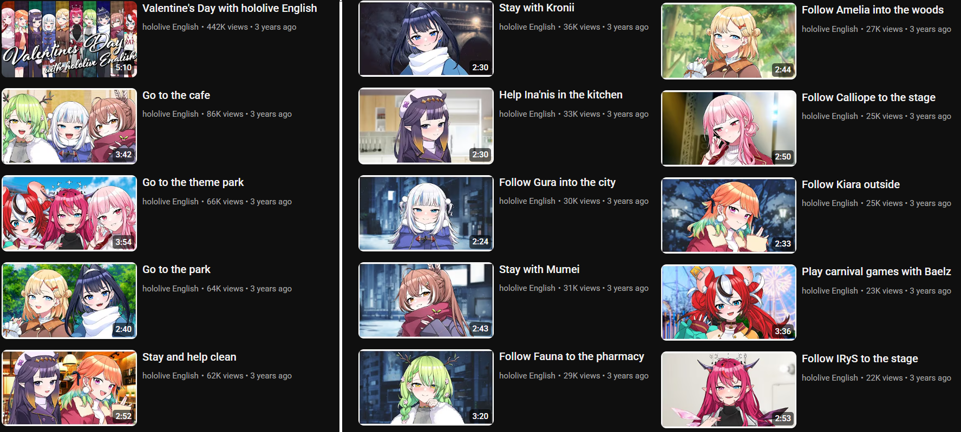The image size is (961, 432).
Task: Open the Stay and help clean video title
Action: coord(189,357)
